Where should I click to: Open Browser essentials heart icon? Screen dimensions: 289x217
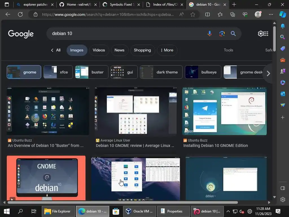click(245, 14)
